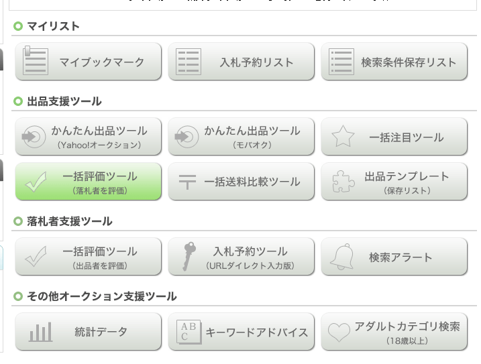Click the マイブックマーク notepad icon

(x=36, y=61)
